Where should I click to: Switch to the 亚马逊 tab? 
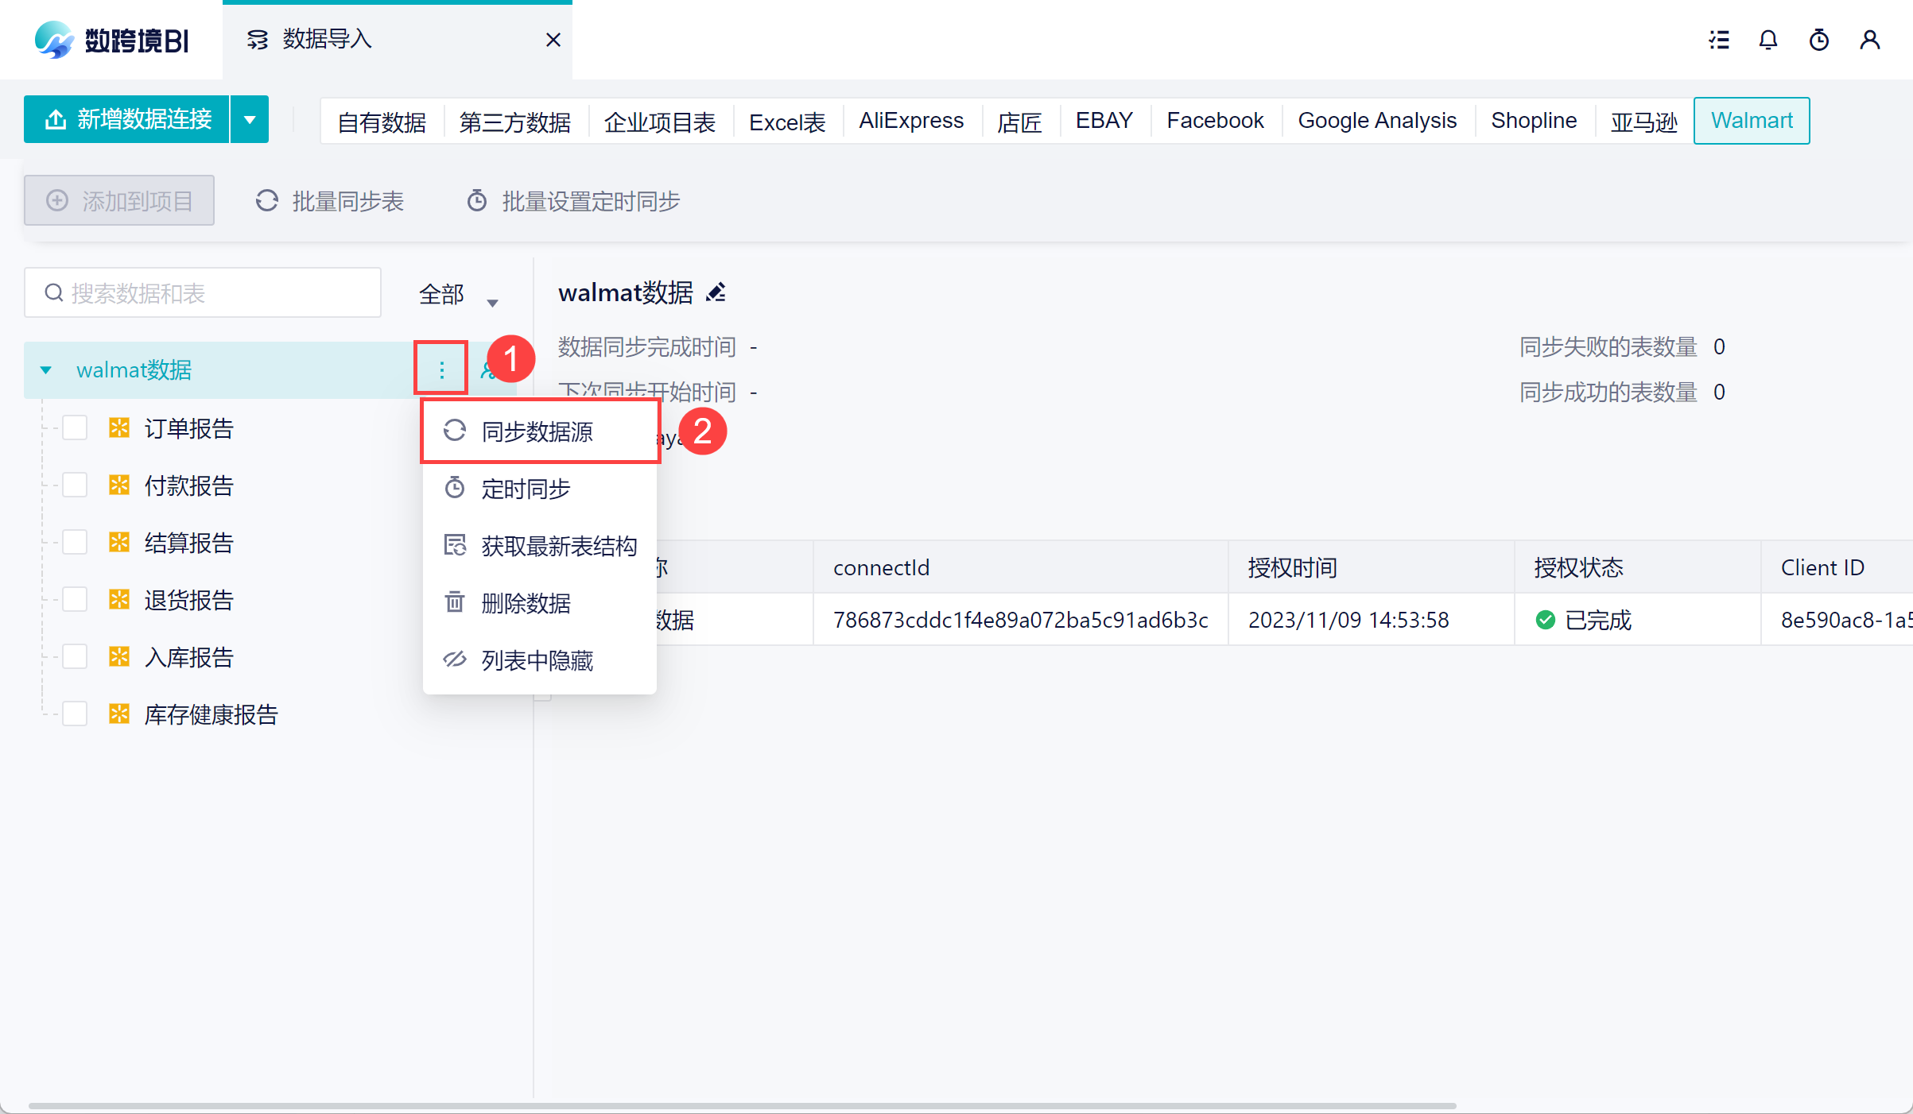click(x=1643, y=121)
